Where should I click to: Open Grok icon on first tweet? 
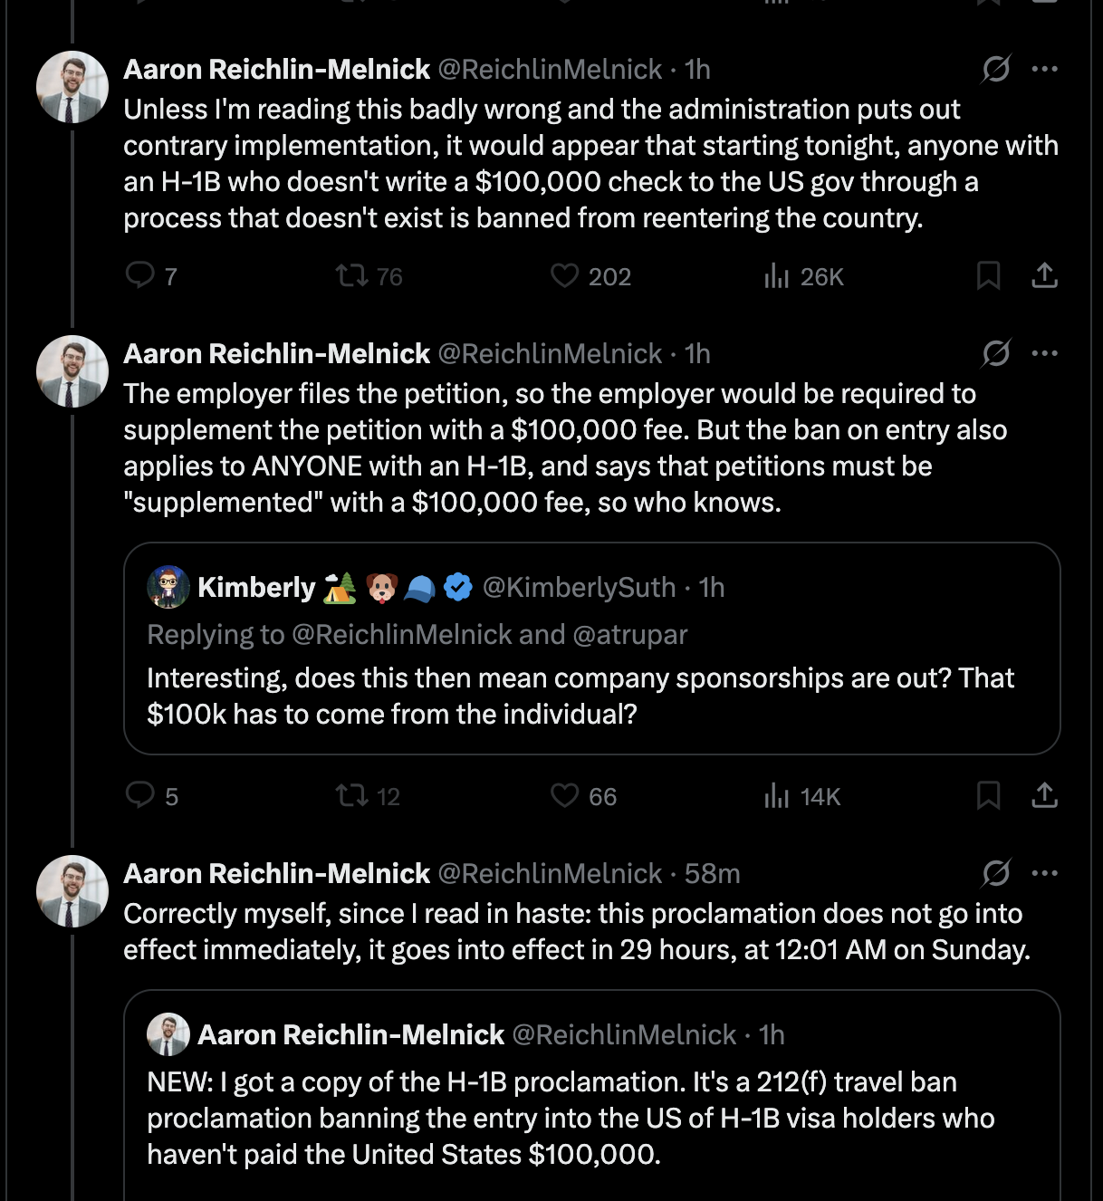996,69
